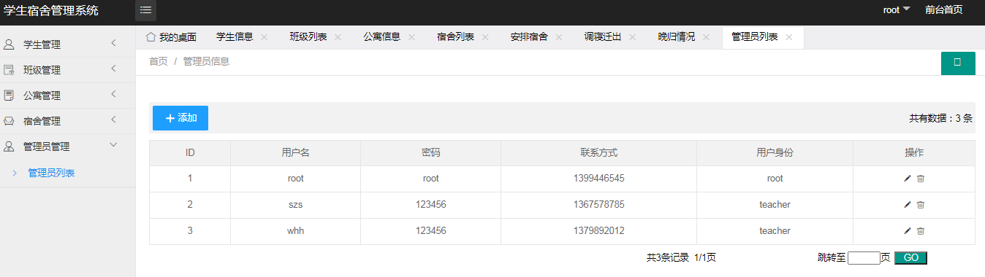Click the GO page jump button
This screenshot has width=985, height=277.
point(910,257)
